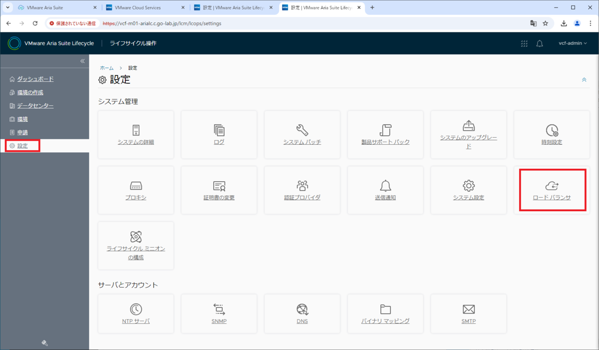
Task: Open the 送信通知 bell tile icon
Action: (385, 186)
